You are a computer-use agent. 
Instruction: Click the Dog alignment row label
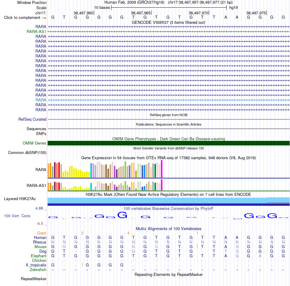[x=43, y=251]
